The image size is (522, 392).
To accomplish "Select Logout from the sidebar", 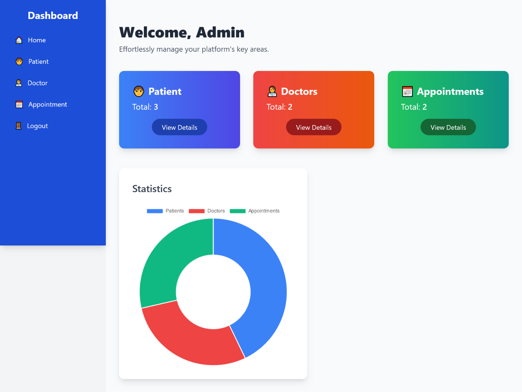I will tap(37, 126).
